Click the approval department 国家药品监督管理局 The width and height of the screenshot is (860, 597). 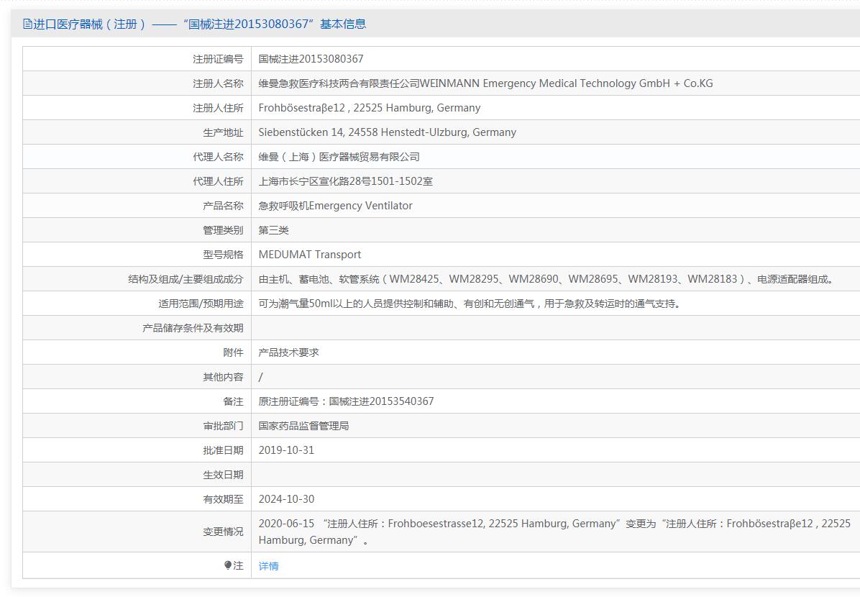coord(303,426)
